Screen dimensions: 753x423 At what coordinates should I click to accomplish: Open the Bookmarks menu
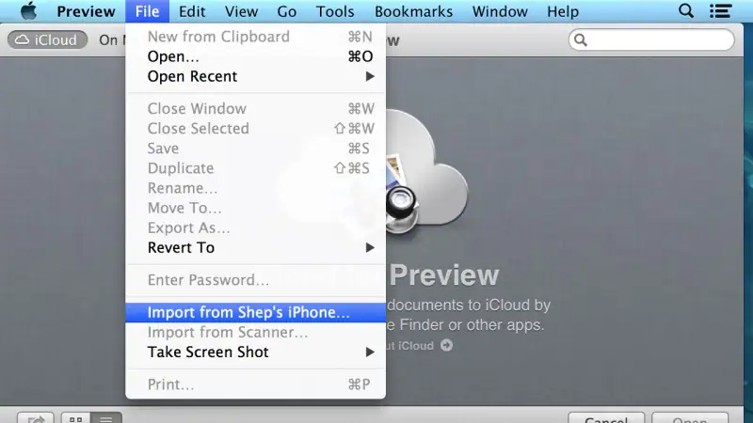click(413, 11)
